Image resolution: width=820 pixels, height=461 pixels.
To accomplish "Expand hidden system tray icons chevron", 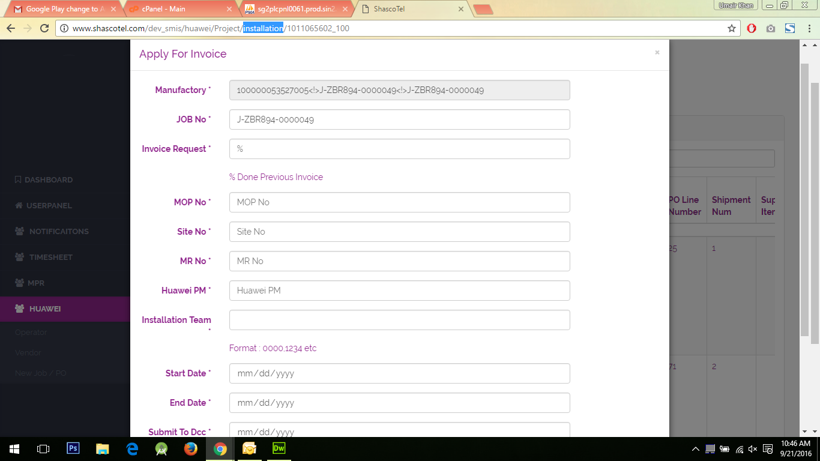I will pos(696,449).
